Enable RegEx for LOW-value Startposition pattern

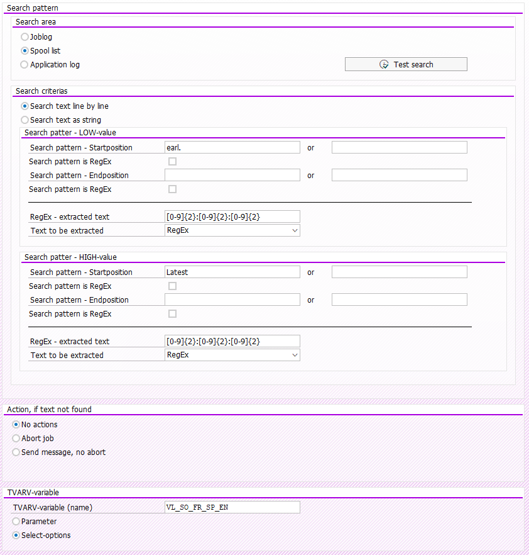coord(172,161)
